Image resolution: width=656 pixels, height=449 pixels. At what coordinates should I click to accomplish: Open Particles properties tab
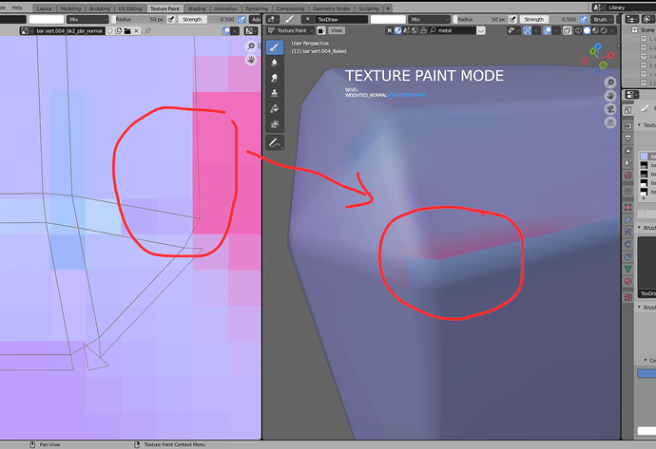(x=628, y=232)
